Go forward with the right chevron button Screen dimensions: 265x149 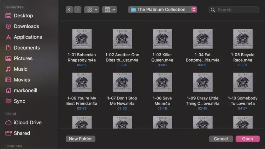[x=77, y=10]
